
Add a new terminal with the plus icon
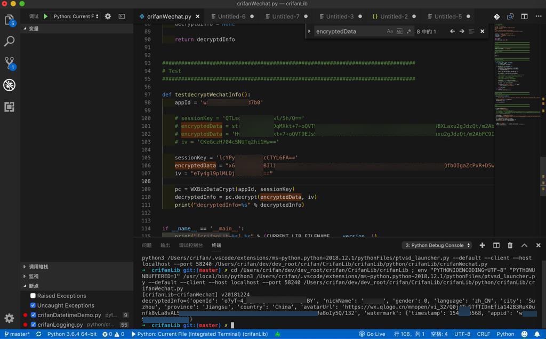[482, 245]
